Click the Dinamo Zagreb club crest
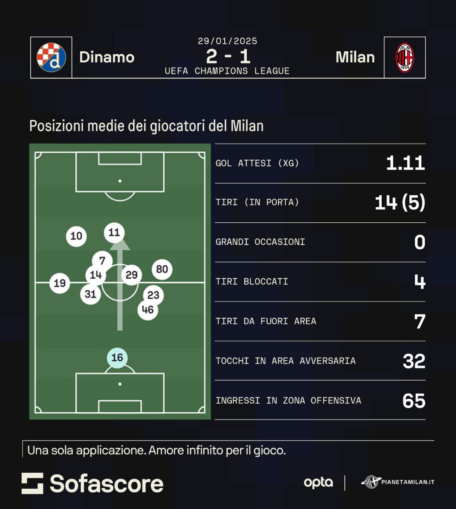456x509 pixels. [51, 57]
